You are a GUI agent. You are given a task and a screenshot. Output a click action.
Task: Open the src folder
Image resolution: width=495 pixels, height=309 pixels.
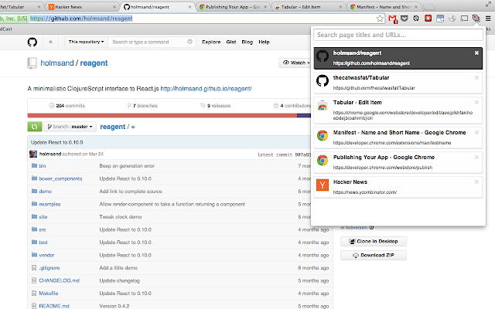pyautogui.click(x=43, y=230)
